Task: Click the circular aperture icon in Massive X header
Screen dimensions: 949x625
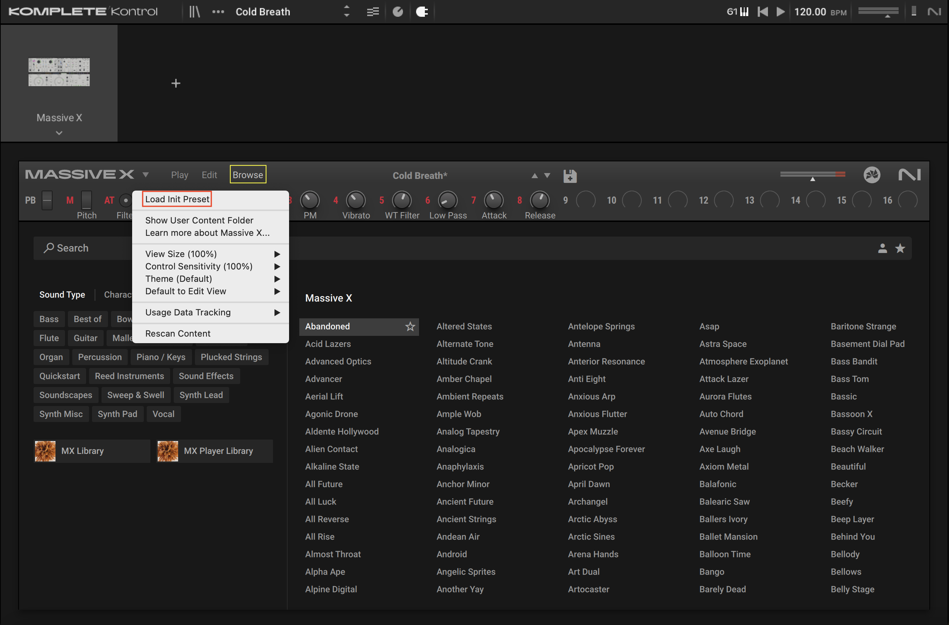Action: click(x=872, y=175)
